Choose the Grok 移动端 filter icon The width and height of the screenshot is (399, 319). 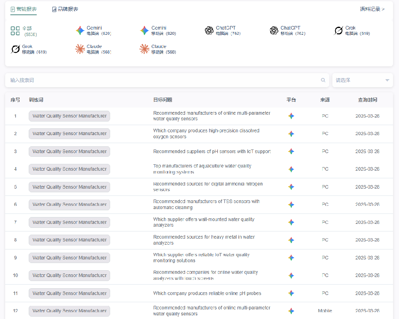pyautogui.click(x=16, y=49)
